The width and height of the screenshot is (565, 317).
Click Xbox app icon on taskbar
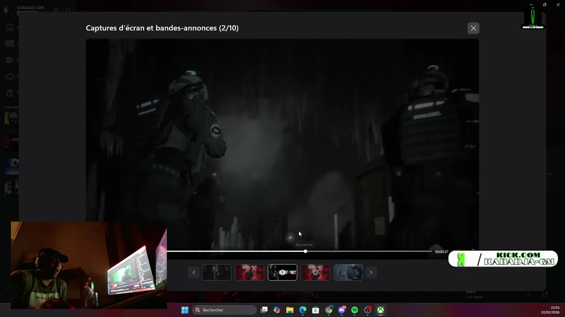point(380,310)
